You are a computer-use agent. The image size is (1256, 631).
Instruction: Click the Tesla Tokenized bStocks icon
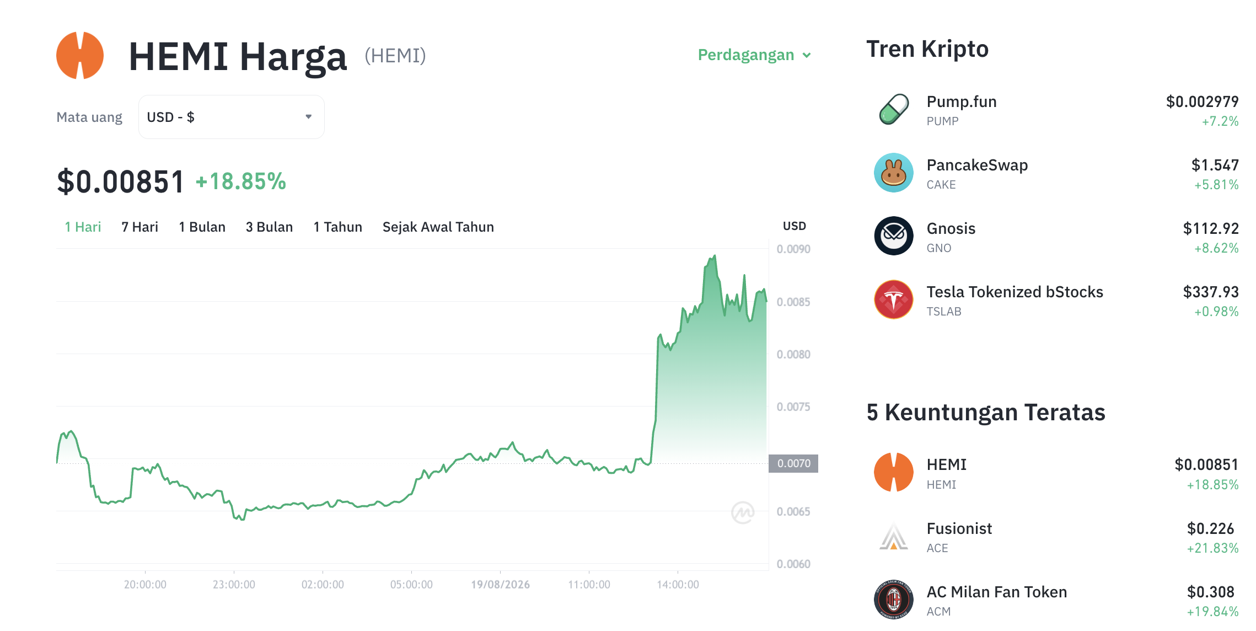coord(894,300)
